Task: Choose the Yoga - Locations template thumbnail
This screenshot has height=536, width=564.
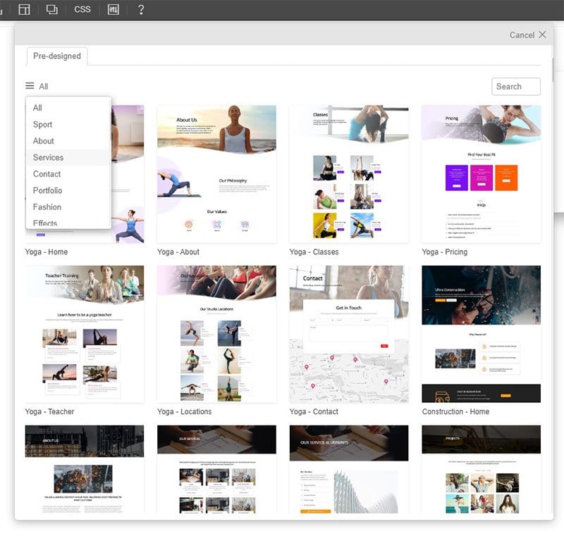Action: pos(216,334)
